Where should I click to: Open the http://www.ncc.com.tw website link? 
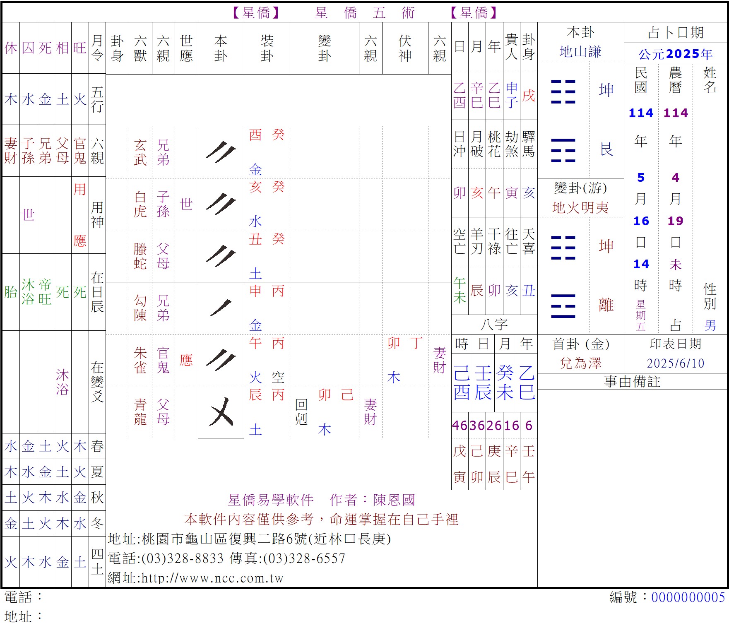[212, 578]
